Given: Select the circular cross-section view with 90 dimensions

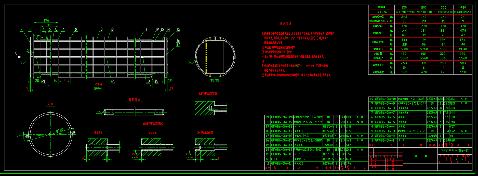Looking at the screenshot, I should (215, 56).
